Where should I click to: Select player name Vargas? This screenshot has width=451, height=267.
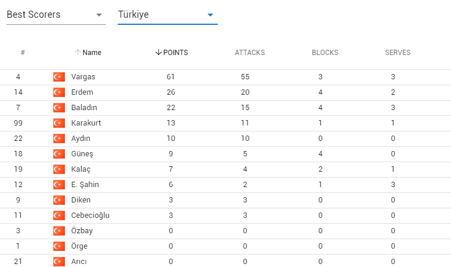83,77
